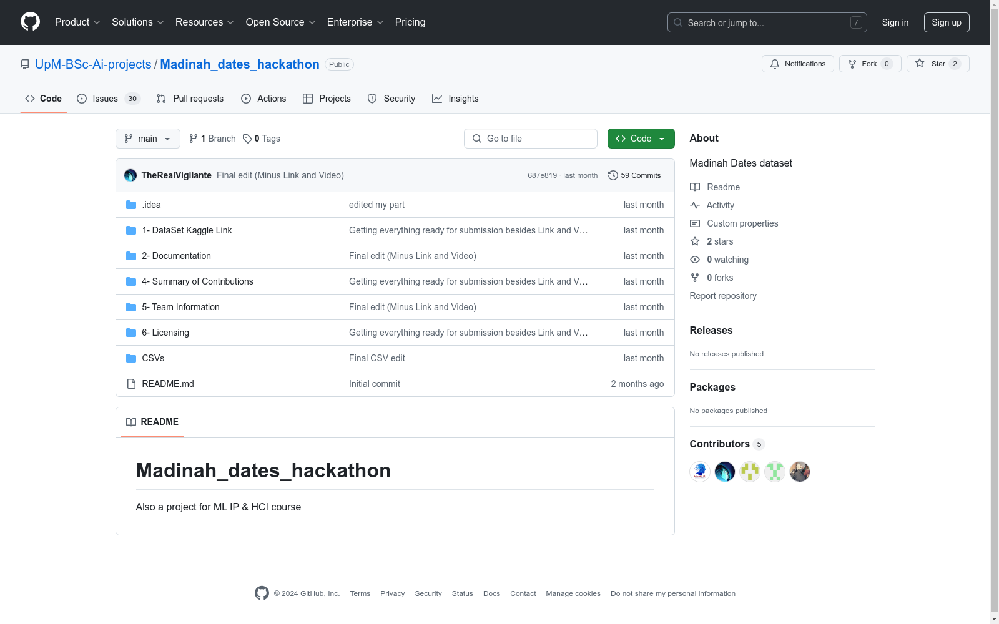
Task: Open the green Code dropdown button
Action: click(x=641, y=139)
